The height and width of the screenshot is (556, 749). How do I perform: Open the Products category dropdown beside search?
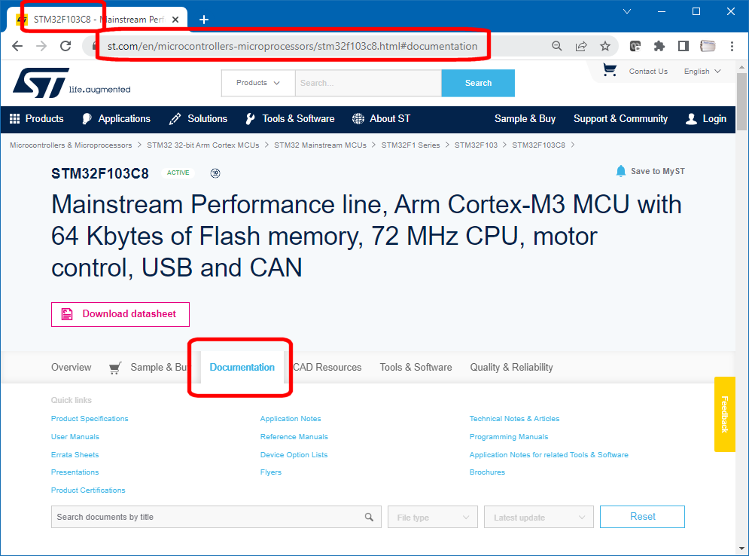(258, 83)
